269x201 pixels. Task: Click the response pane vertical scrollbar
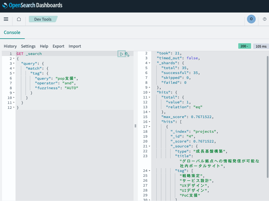click(x=267, y=117)
